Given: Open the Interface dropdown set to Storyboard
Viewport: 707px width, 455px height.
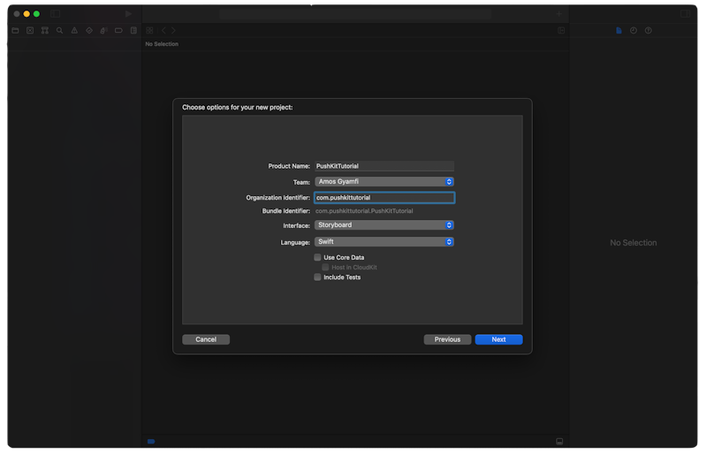Looking at the screenshot, I should pyautogui.click(x=384, y=225).
